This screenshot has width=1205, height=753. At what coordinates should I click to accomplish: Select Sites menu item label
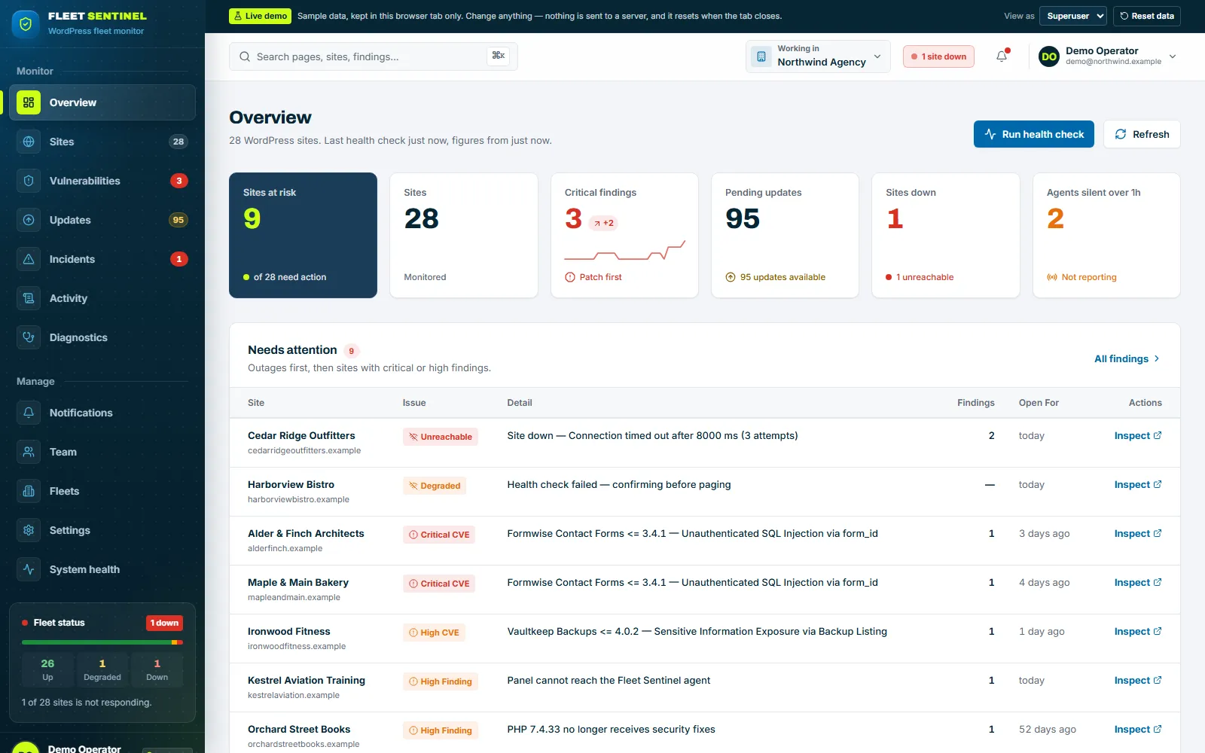tap(62, 142)
